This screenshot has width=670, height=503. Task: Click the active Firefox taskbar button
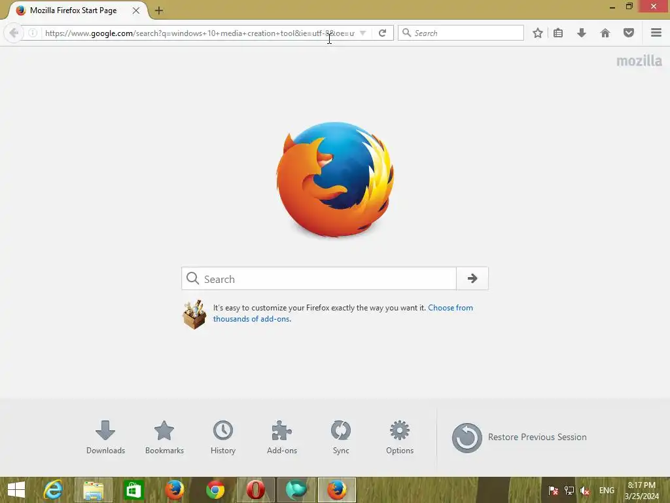tap(337, 490)
